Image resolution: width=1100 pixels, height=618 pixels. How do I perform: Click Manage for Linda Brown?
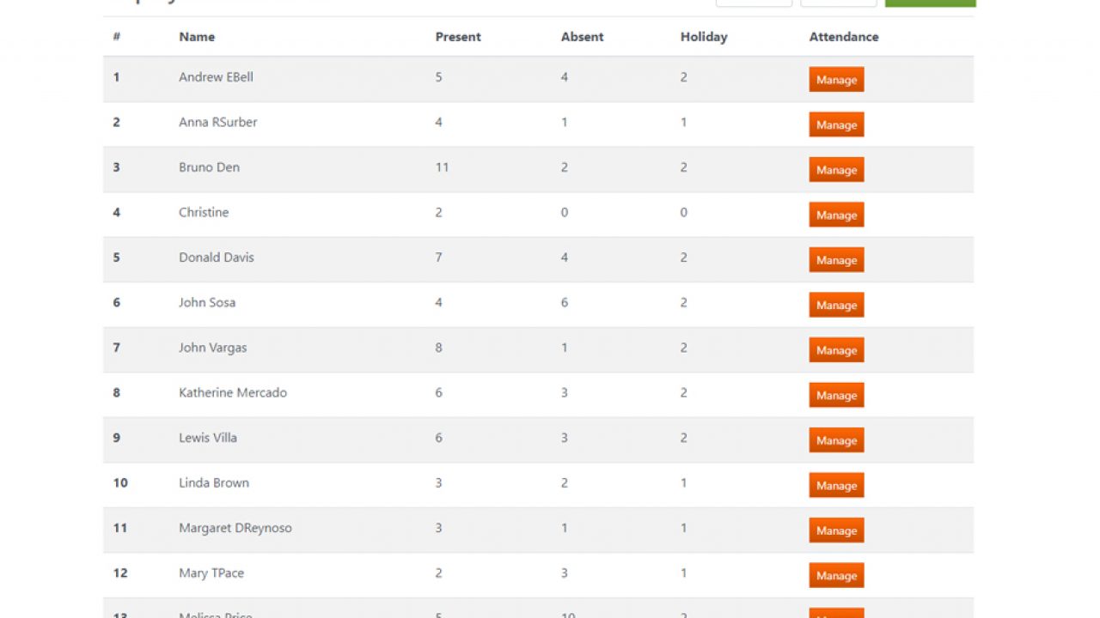click(x=836, y=485)
